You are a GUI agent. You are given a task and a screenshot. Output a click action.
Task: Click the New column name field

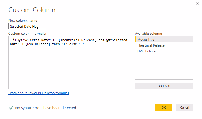(70, 26)
